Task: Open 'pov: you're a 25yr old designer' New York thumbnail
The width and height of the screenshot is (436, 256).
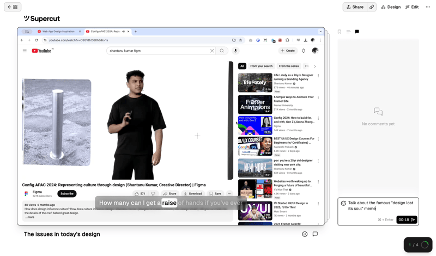Action: coord(255,168)
